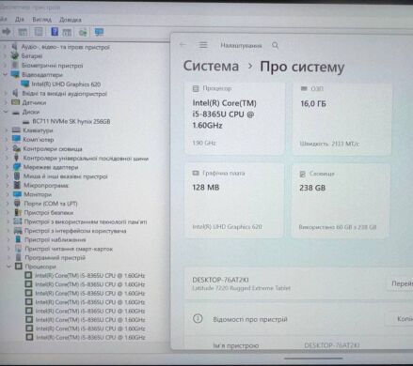Click the info icon beside Відомості про пристрій
This screenshot has width=413, height=366.
(198, 319)
